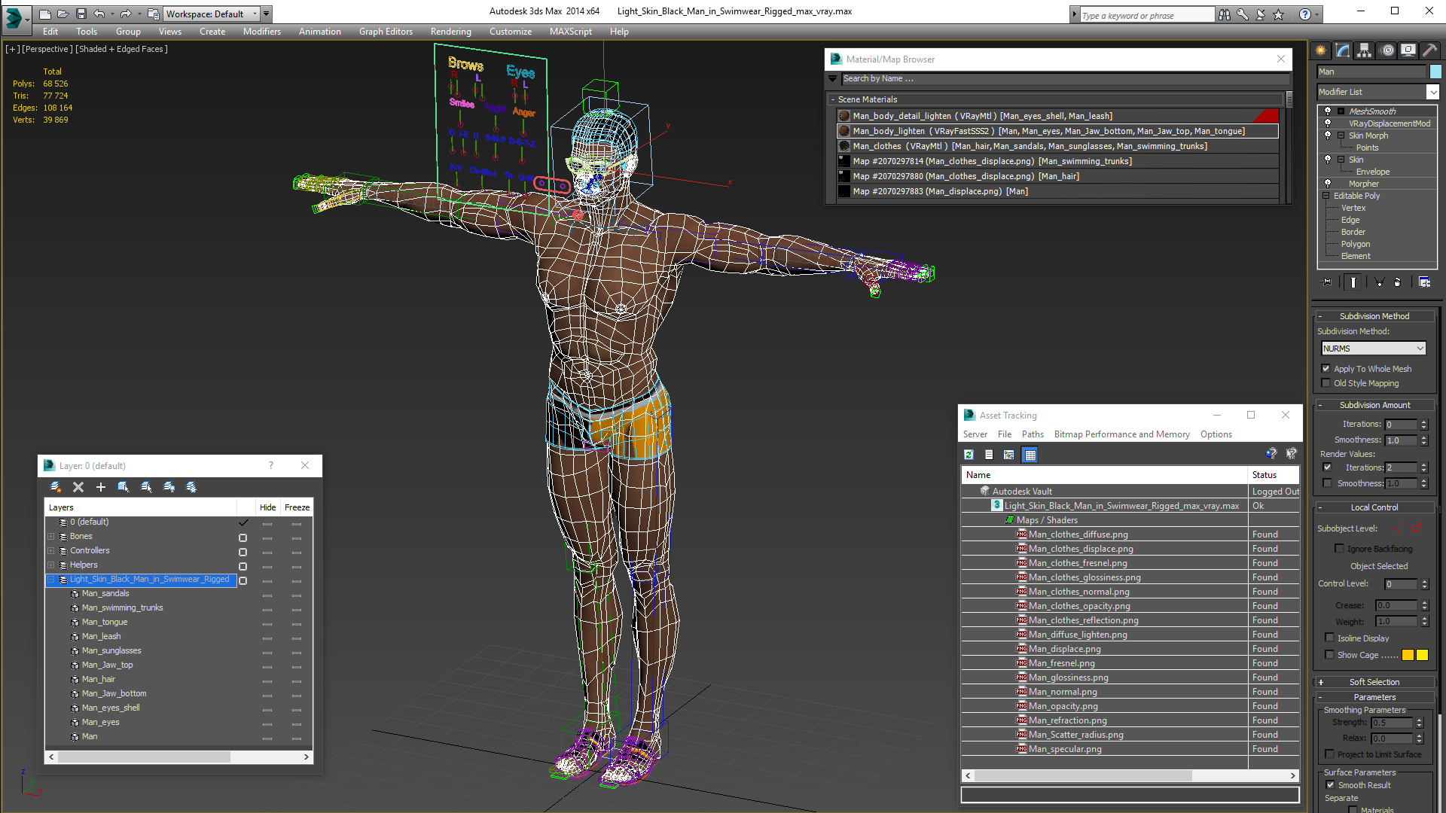
Task: Open the Create command panel tab
Action: (1320, 50)
